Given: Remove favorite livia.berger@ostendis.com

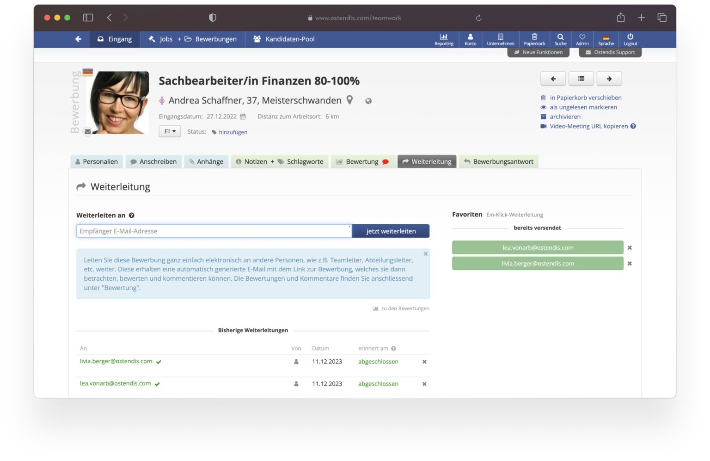Looking at the screenshot, I should [x=630, y=264].
